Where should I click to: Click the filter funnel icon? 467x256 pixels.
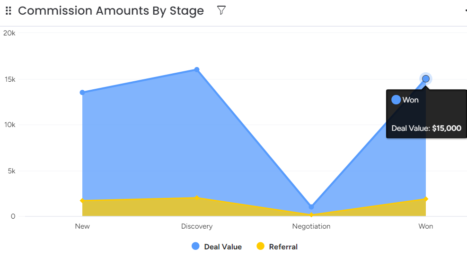(x=221, y=10)
